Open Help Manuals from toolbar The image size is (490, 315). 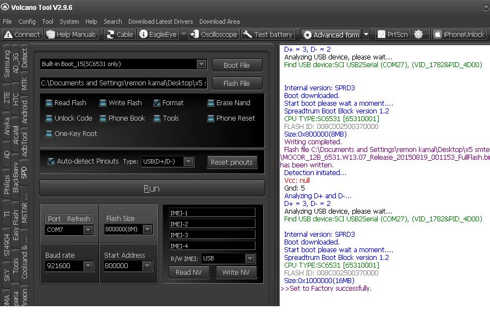[71, 34]
